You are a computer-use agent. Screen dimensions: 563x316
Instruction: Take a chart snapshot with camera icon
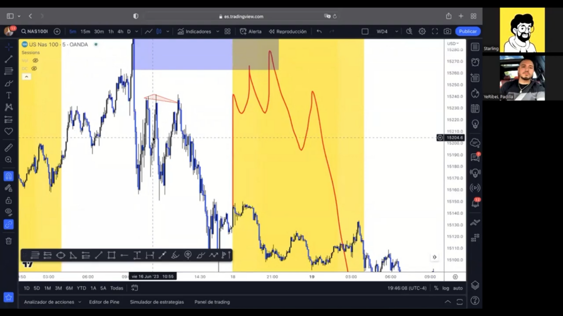(447, 31)
